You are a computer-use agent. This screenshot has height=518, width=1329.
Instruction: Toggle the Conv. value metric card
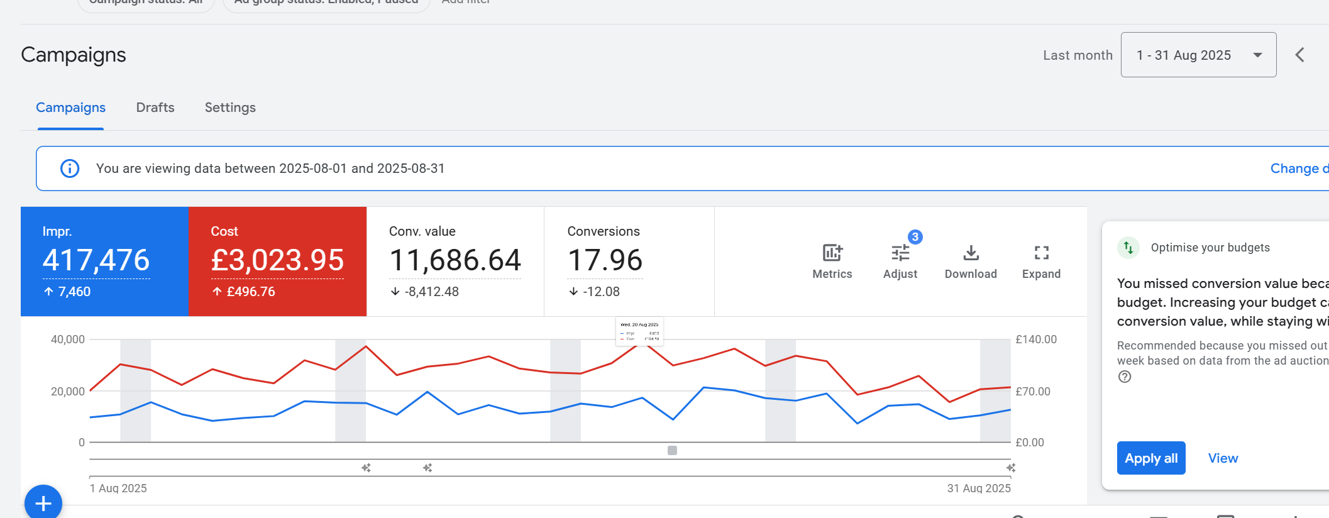pos(455,261)
